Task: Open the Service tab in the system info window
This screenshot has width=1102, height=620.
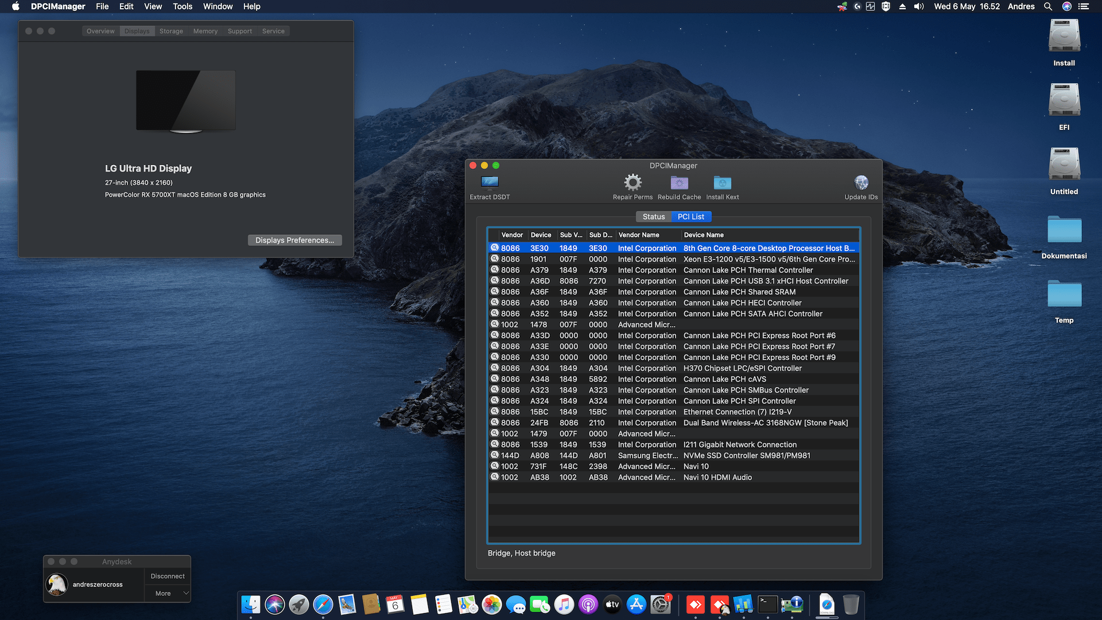Action: [273, 31]
